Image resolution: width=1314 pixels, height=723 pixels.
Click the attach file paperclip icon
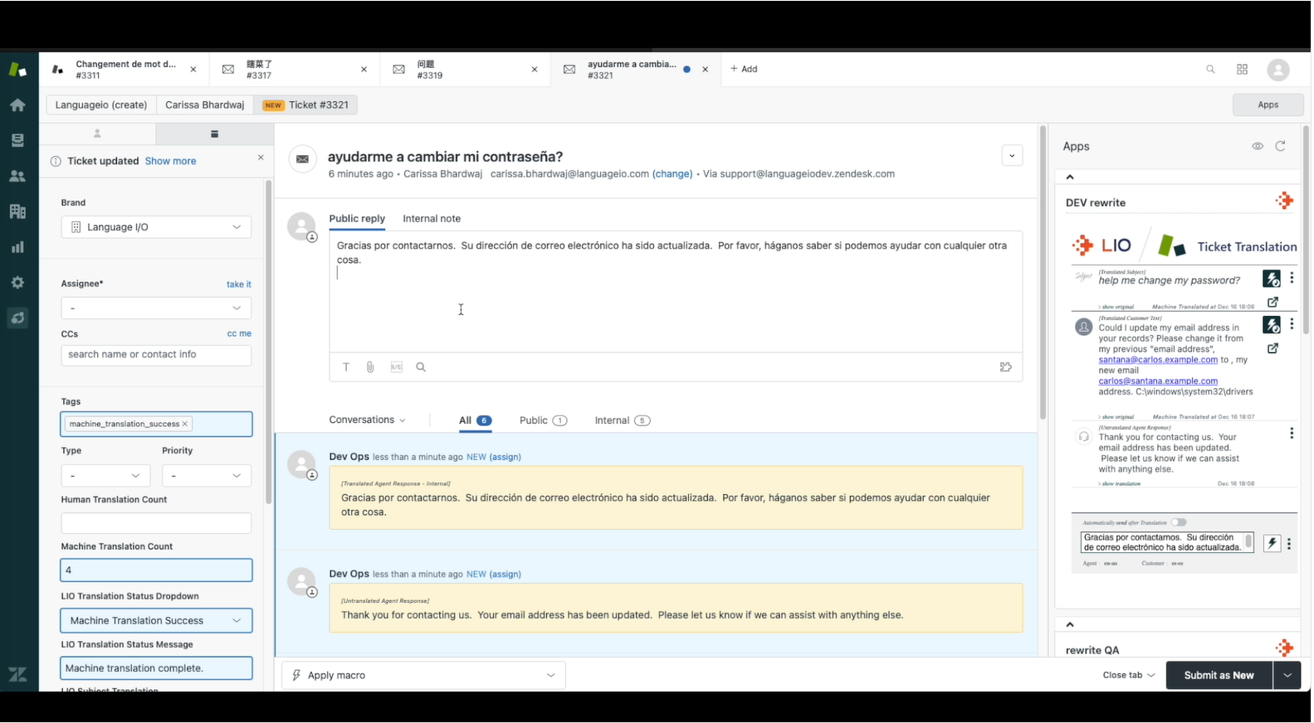pos(370,367)
